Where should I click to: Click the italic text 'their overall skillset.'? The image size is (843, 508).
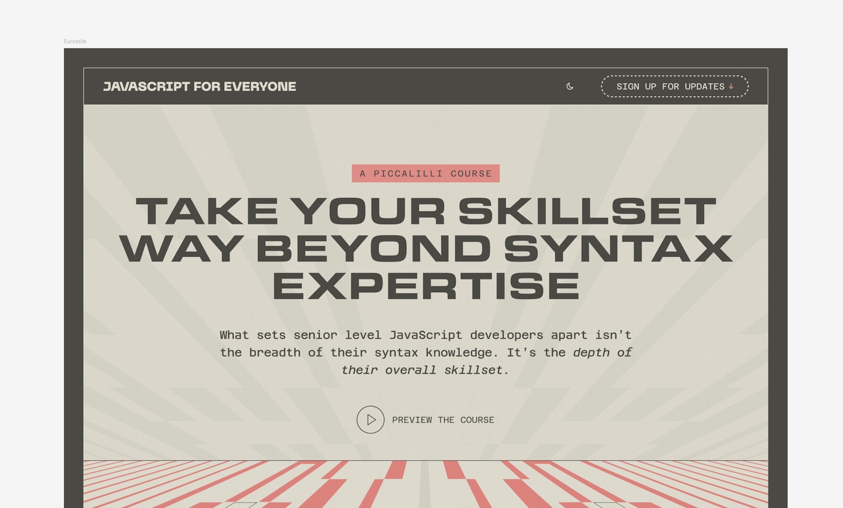[425, 370]
